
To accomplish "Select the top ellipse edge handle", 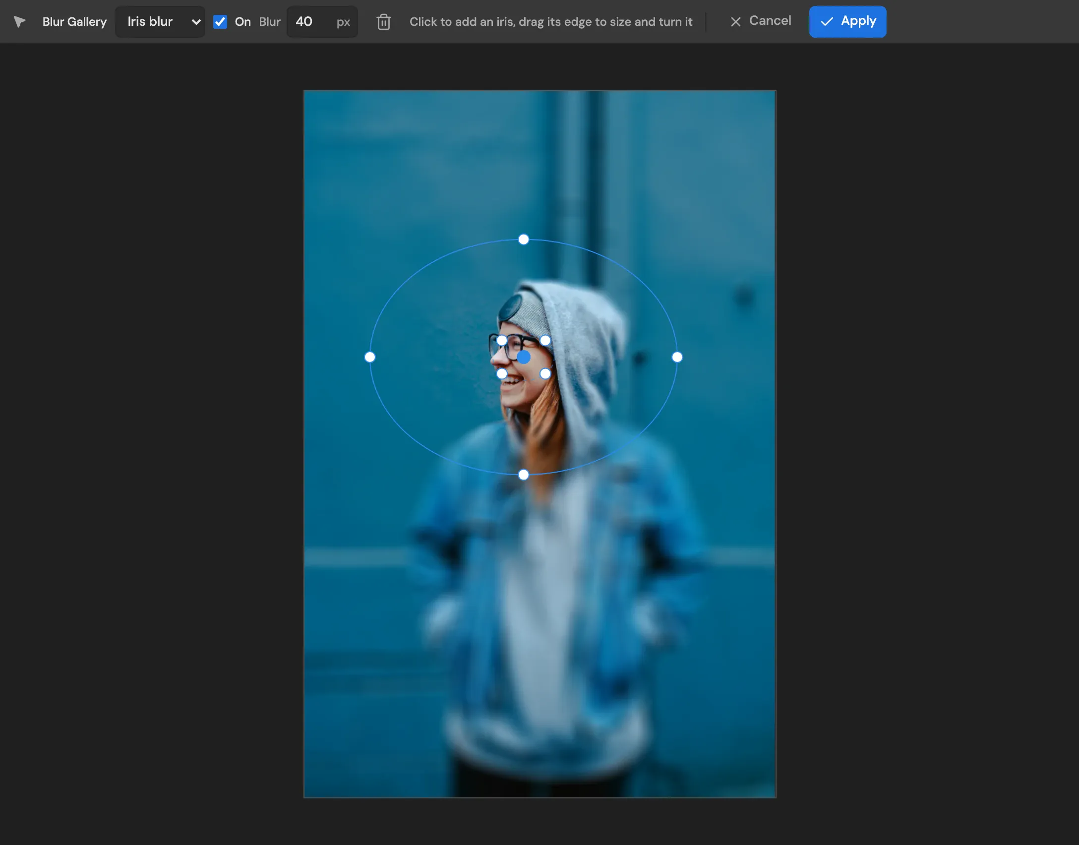I will 524,240.
